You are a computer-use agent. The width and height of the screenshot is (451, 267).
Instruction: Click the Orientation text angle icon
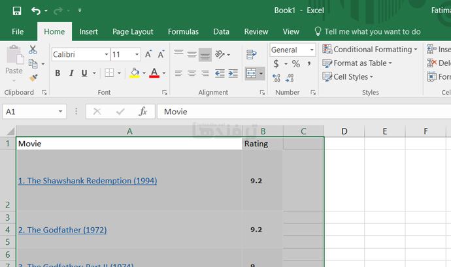click(220, 54)
